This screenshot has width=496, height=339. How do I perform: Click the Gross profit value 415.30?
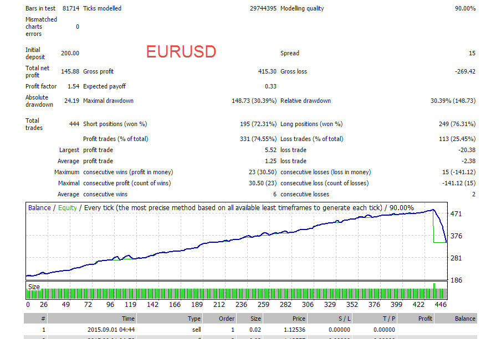pyautogui.click(x=267, y=72)
